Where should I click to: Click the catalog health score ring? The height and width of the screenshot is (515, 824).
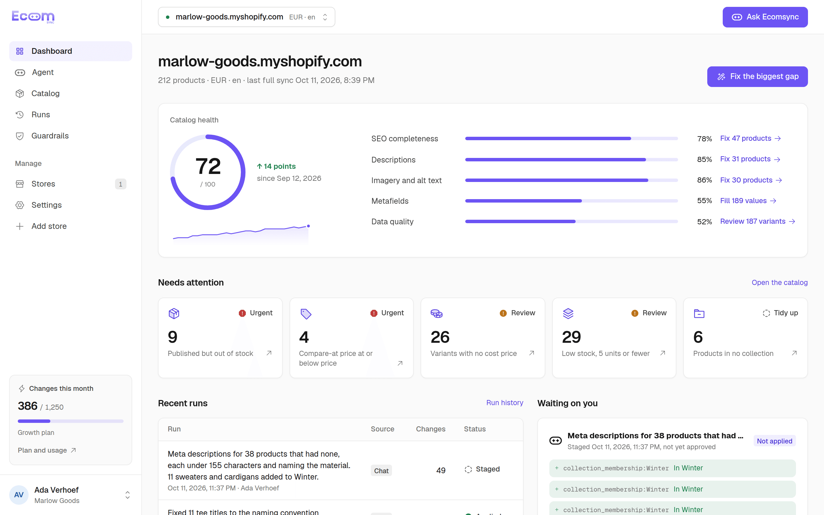(x=208, y=172)
